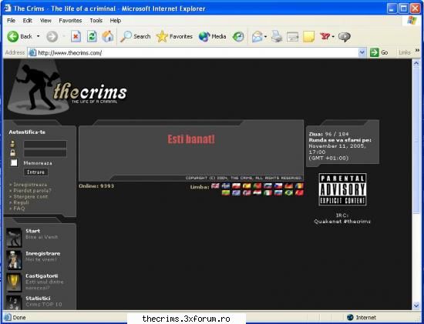The width and height of the screenshot is (424, 324).
Task: Click the Parental Advisory image
Action: 342,189
